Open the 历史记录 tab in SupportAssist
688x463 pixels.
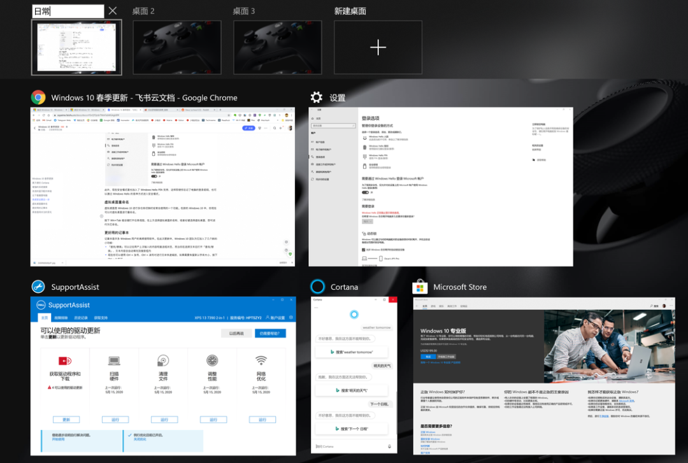coord(81,317)
